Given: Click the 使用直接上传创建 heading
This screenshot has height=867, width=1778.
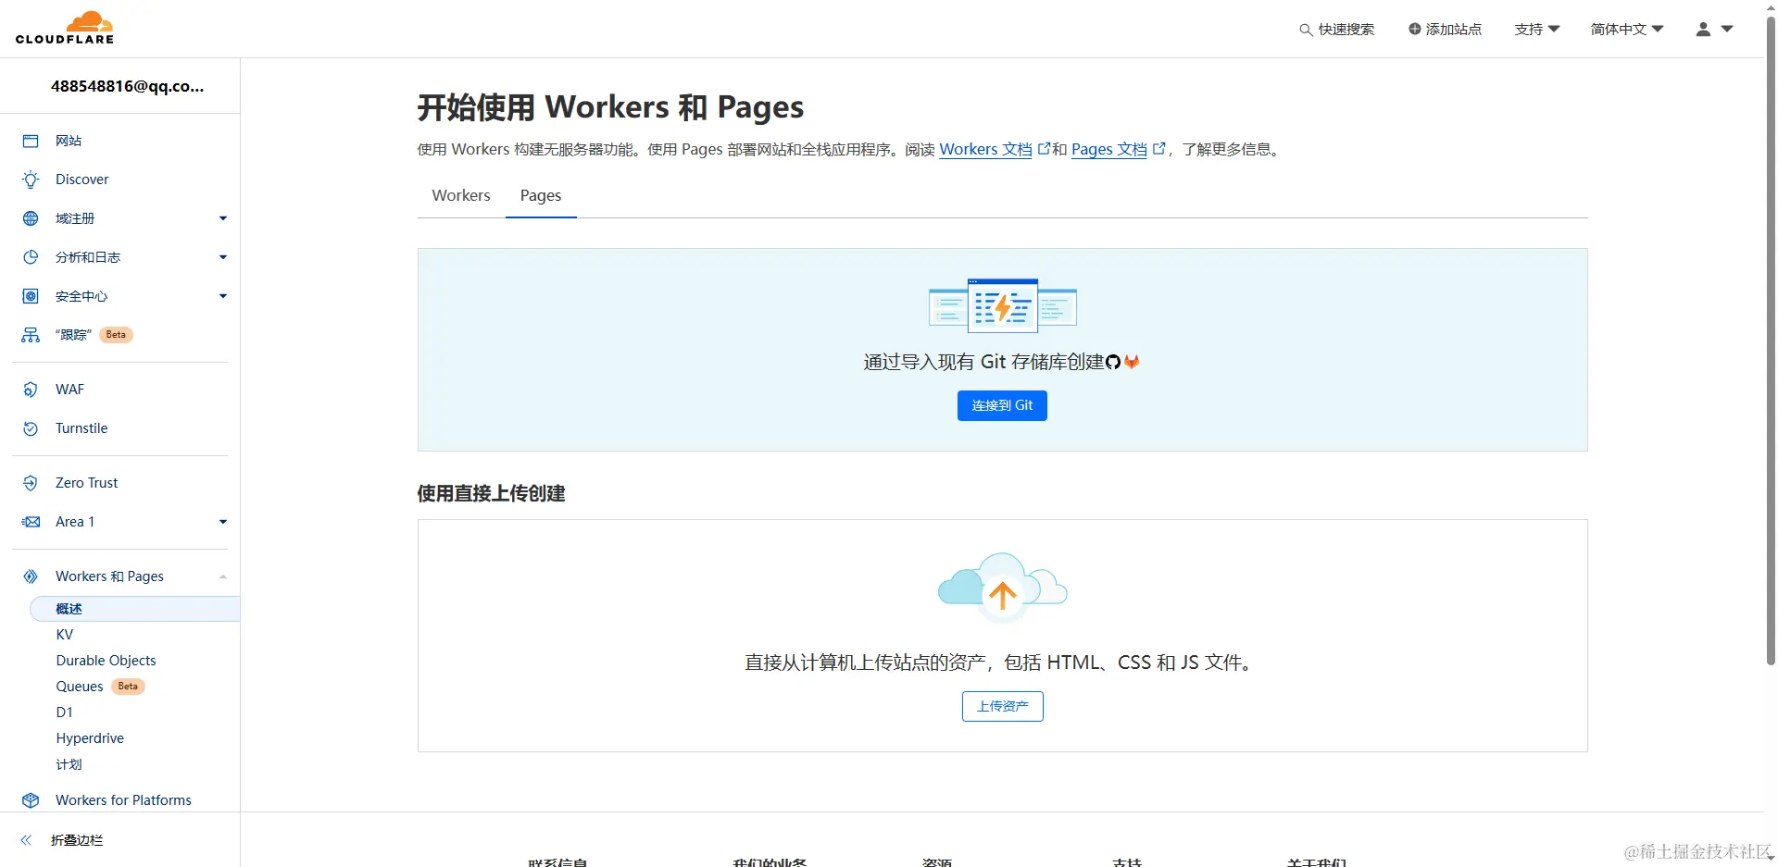Looking at the screenshot, I should coord(491,493).
